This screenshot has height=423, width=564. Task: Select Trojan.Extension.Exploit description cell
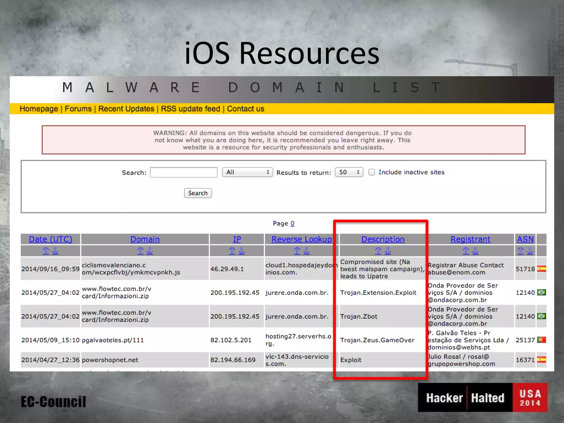[383, 292]
